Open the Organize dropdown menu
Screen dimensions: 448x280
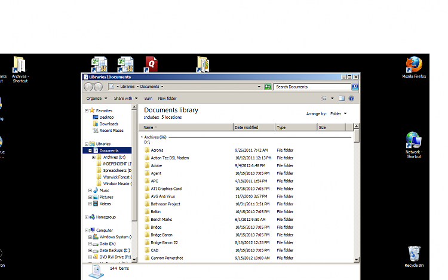pos(97,98)
